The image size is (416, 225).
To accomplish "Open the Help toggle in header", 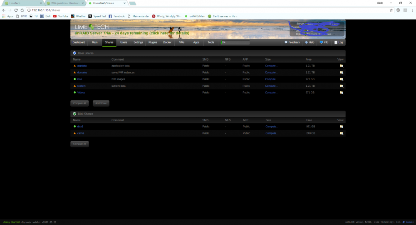I will click(x=310, y=42).
